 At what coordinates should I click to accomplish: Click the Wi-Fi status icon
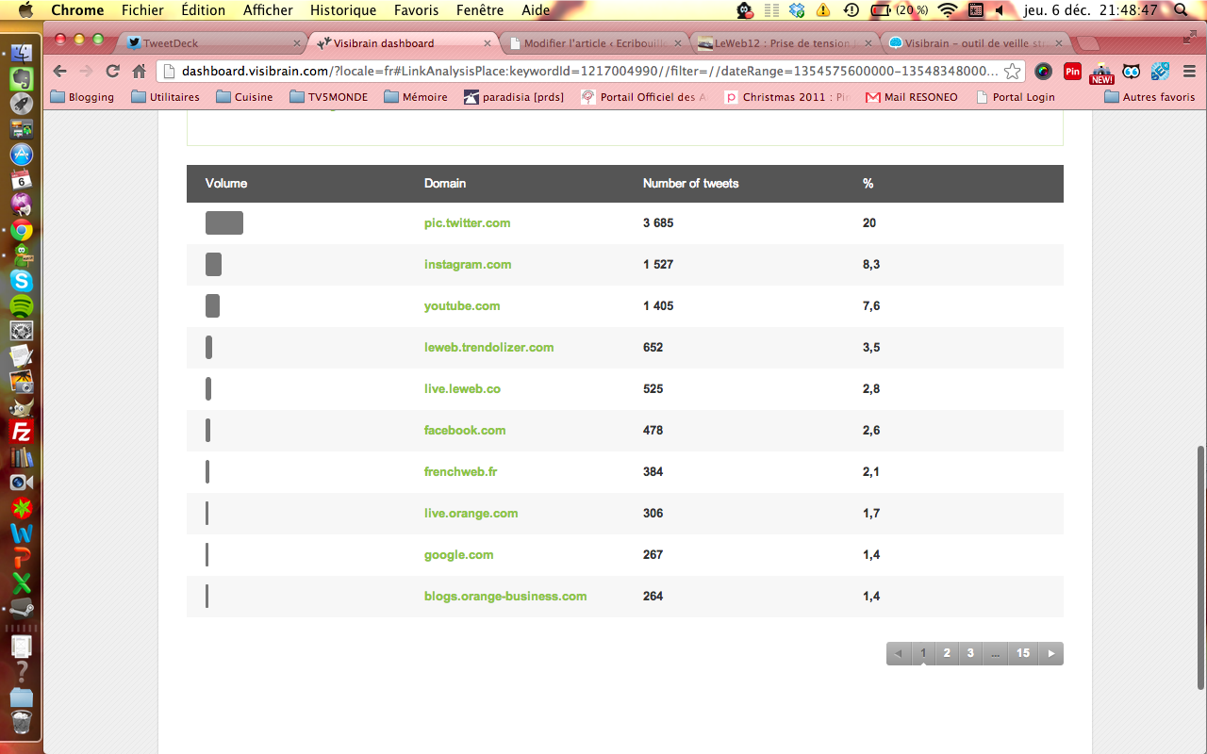point(948,10)
